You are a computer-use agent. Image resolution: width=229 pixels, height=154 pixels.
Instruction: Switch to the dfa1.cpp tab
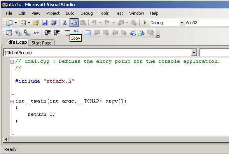tap(17, 42)
